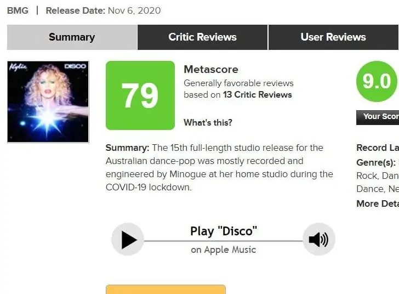
Task: Click the audio preview progress track
Action: (x=223, y=241)
